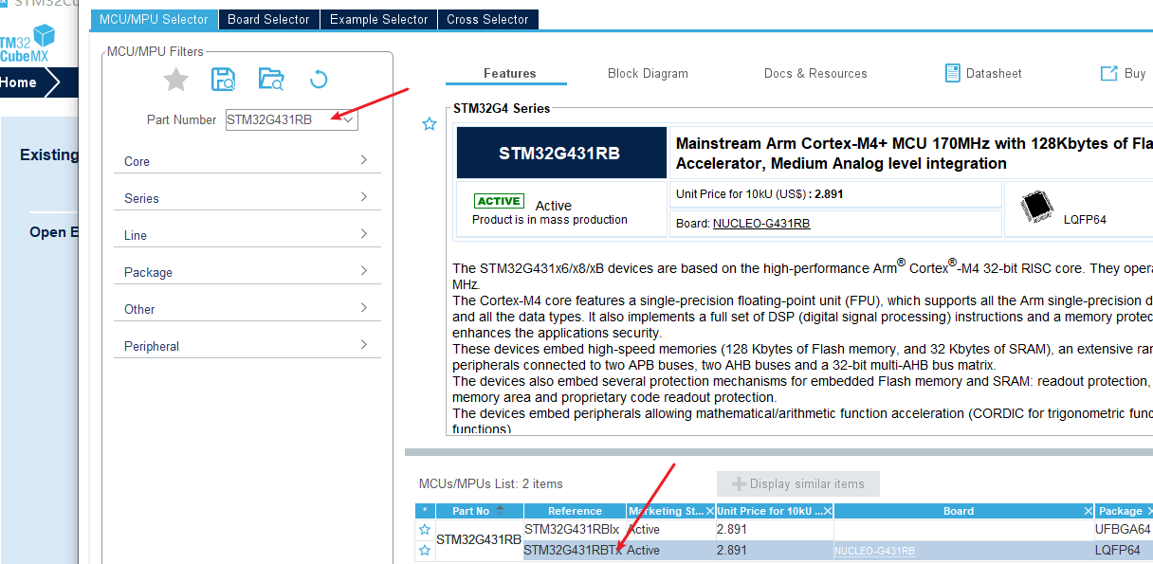
Task: Click the STM32 CubeMX logo
Action: [x=27, y=43]
